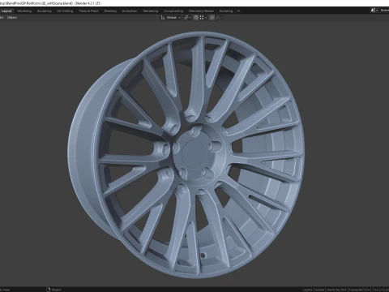Open the Animation workspace tab
This screenshot has height=292, width=389.
(x=130, y=11)
